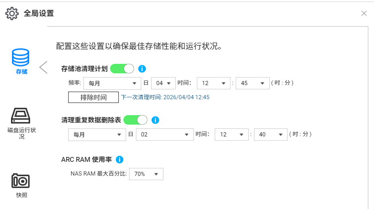Open the 磁盘运行状况 disk health icon
The width and height of the screenshot is (374, 209).
pyautogui.click(x=21, y=116)
